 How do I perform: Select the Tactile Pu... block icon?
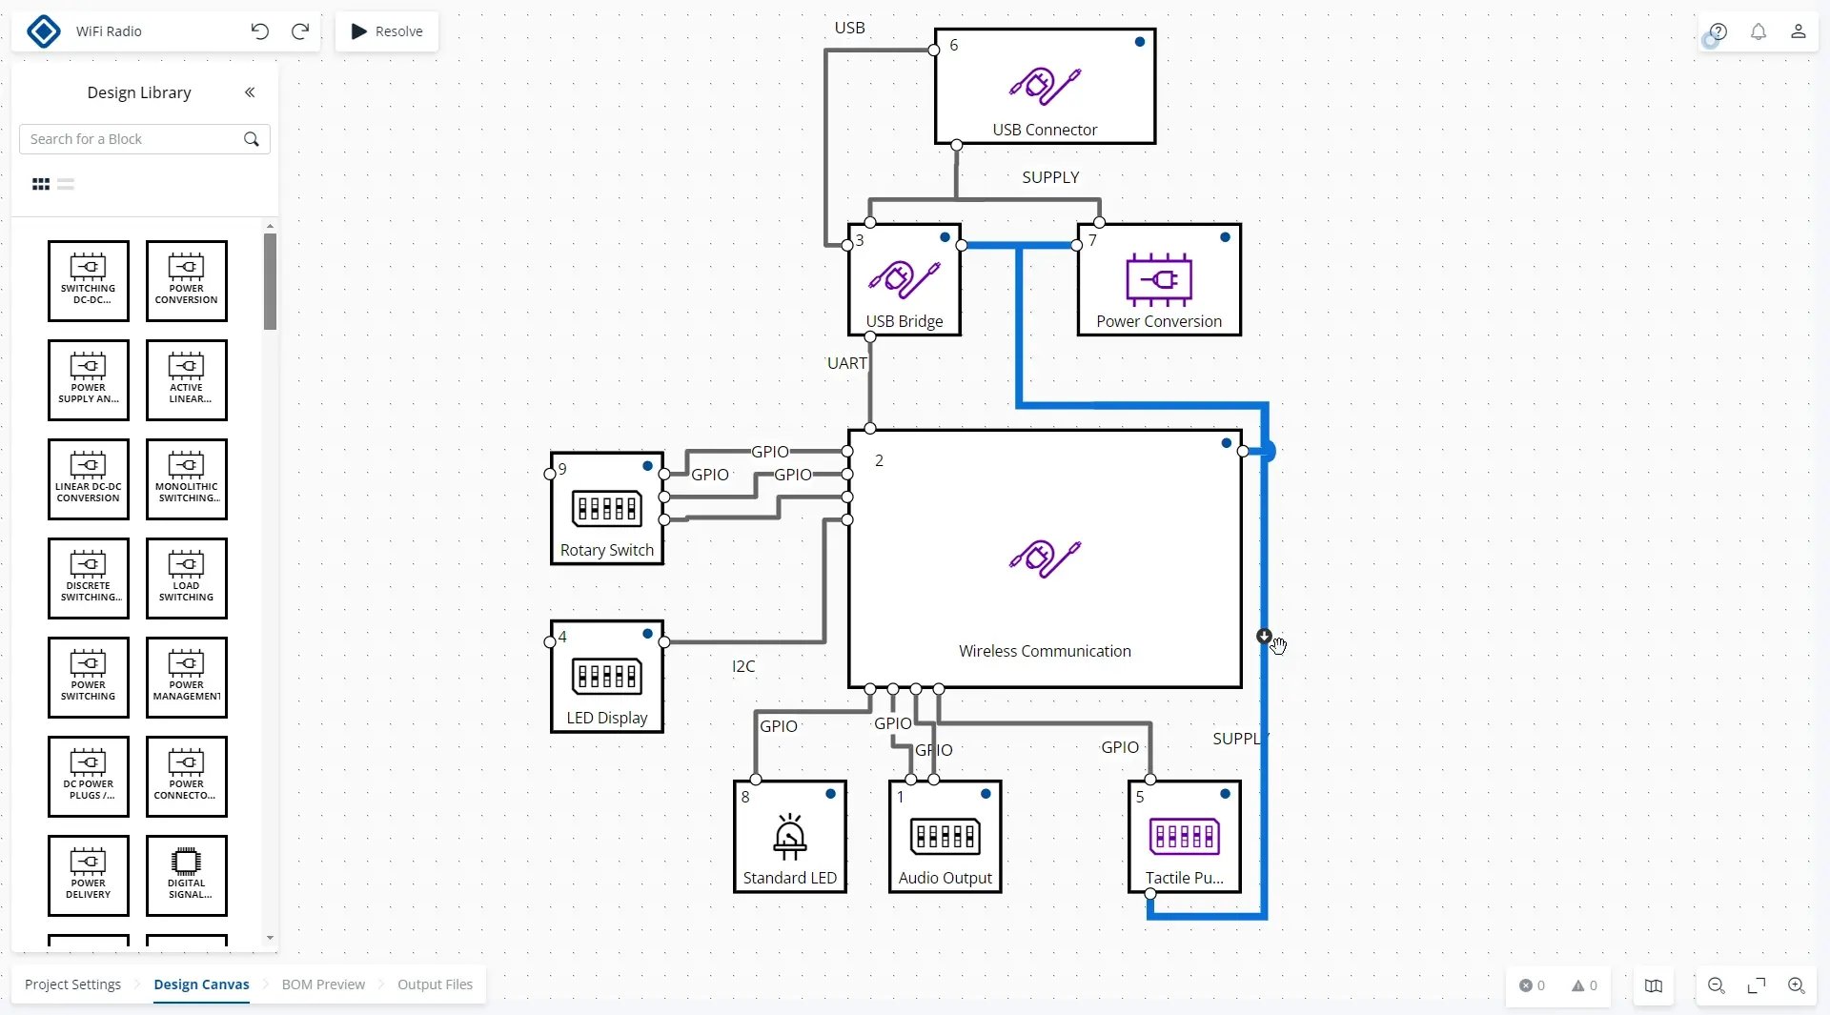[1185, 836]
